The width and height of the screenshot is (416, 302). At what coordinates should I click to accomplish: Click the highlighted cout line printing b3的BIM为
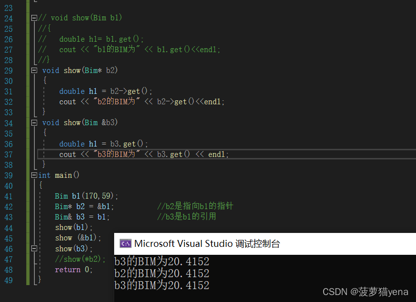coord(144,154)
